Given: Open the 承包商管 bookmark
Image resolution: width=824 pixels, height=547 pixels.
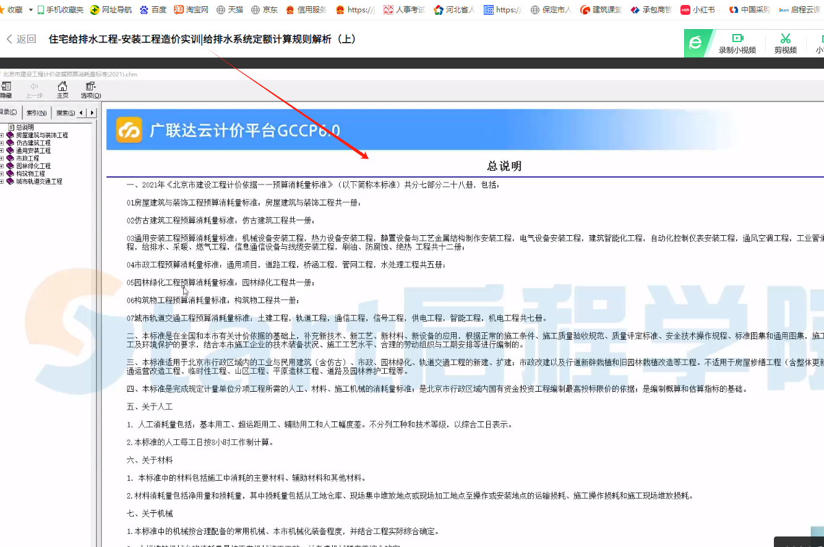Looking at the screenshot, I should pyautogui.click(x=651, y=10).
